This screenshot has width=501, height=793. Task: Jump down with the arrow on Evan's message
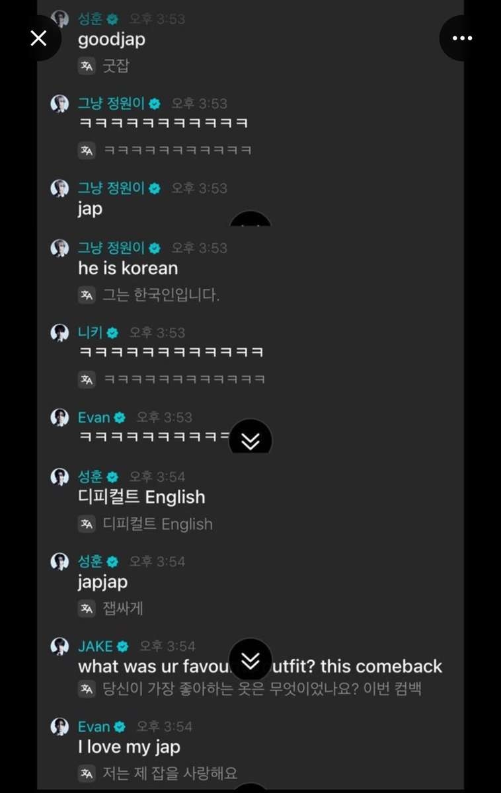coord(251,441)
